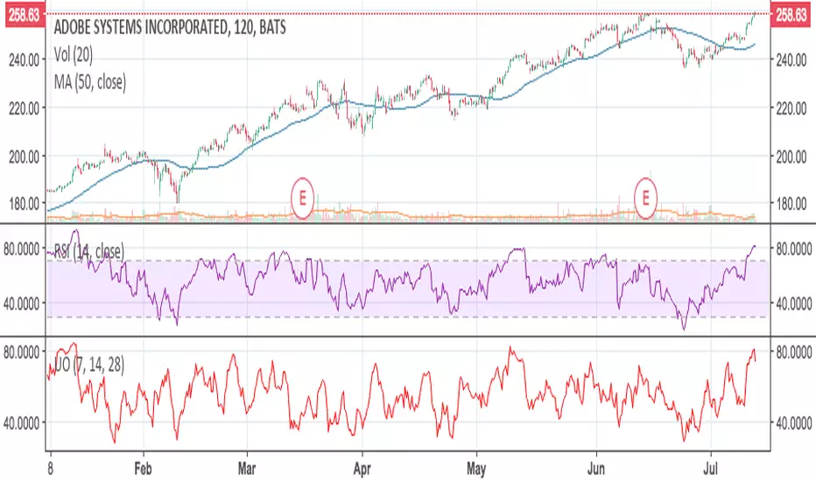Click the '8' date label on the time axis

pyautogui.click(x=50, y=469)
